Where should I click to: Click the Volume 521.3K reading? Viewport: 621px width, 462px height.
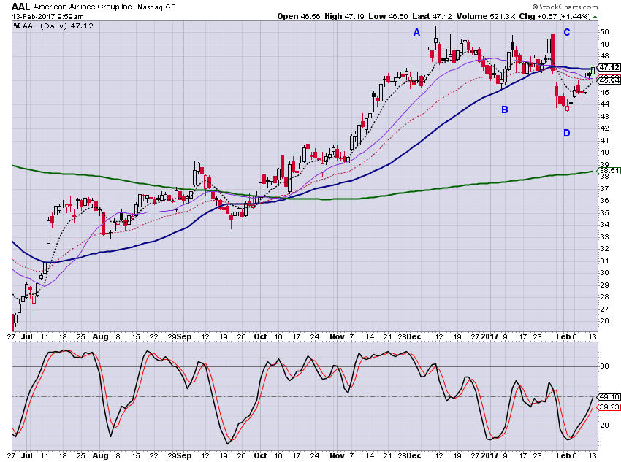tap(486, 16)
